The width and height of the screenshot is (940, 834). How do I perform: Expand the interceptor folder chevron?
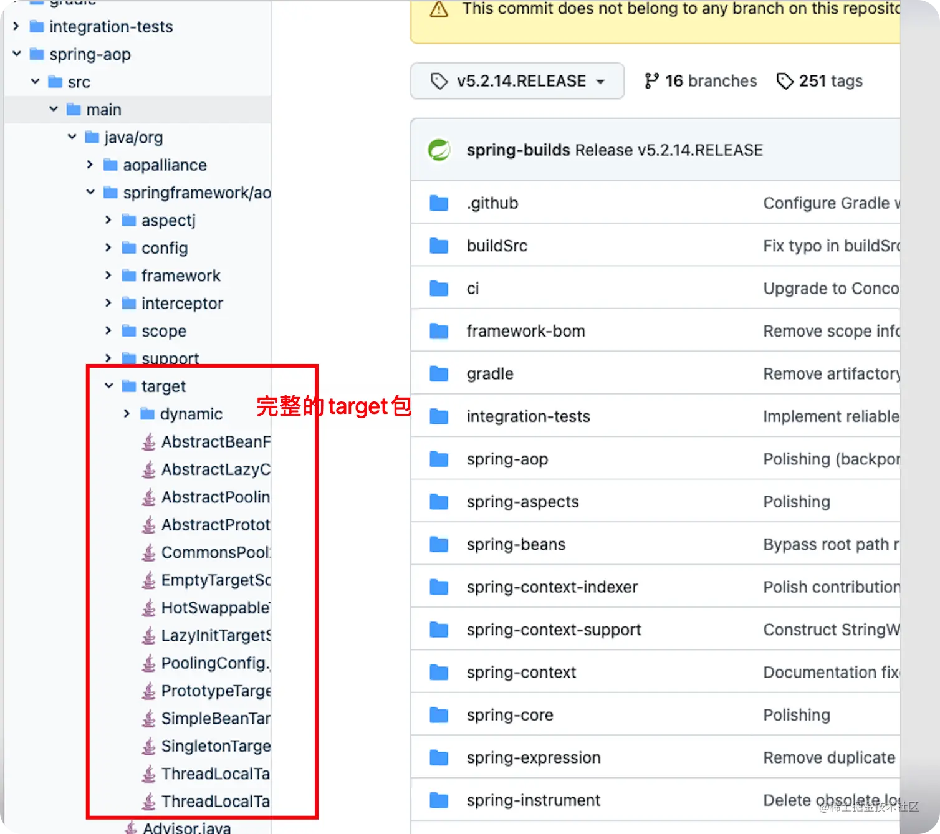(x=108, y=303)
